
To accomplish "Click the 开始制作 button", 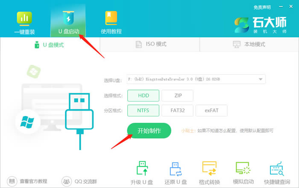I will point(149,130).
